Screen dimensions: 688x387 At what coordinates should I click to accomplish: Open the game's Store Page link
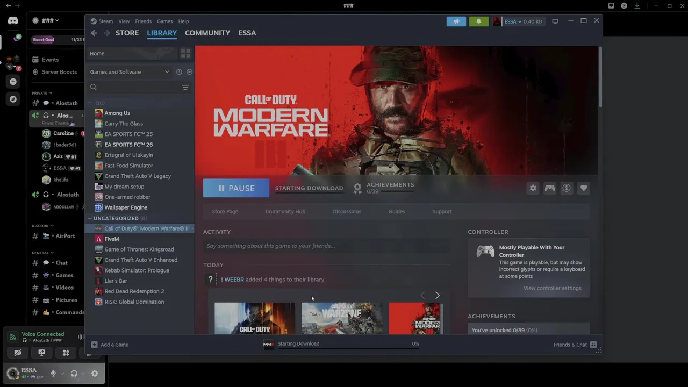(225, 212)
